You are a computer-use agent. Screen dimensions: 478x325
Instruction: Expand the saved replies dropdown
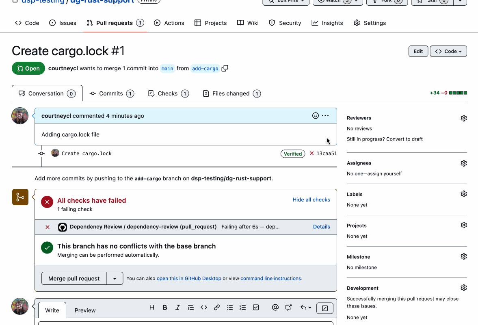pyautogui.click(x=306, y=308)
